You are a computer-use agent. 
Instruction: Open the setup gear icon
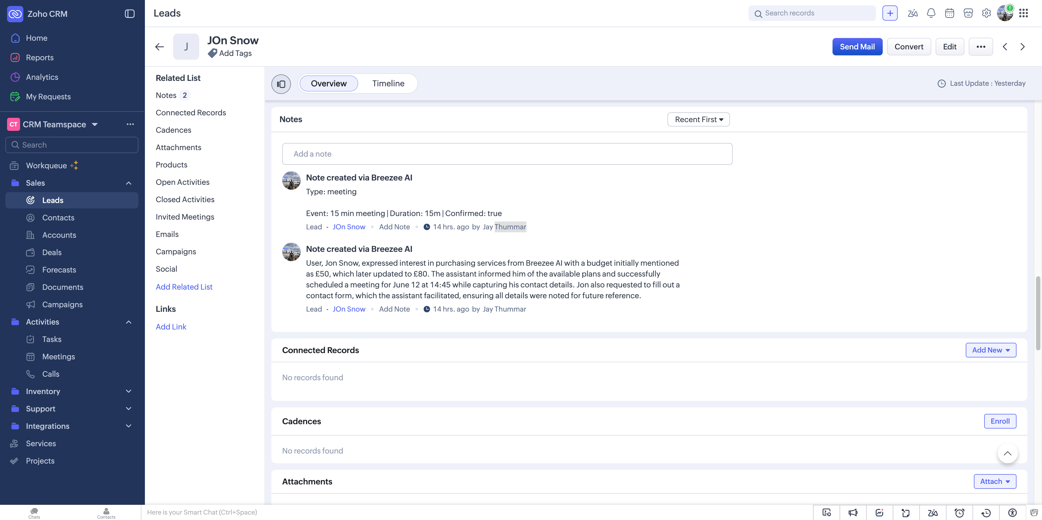point(986,13)
